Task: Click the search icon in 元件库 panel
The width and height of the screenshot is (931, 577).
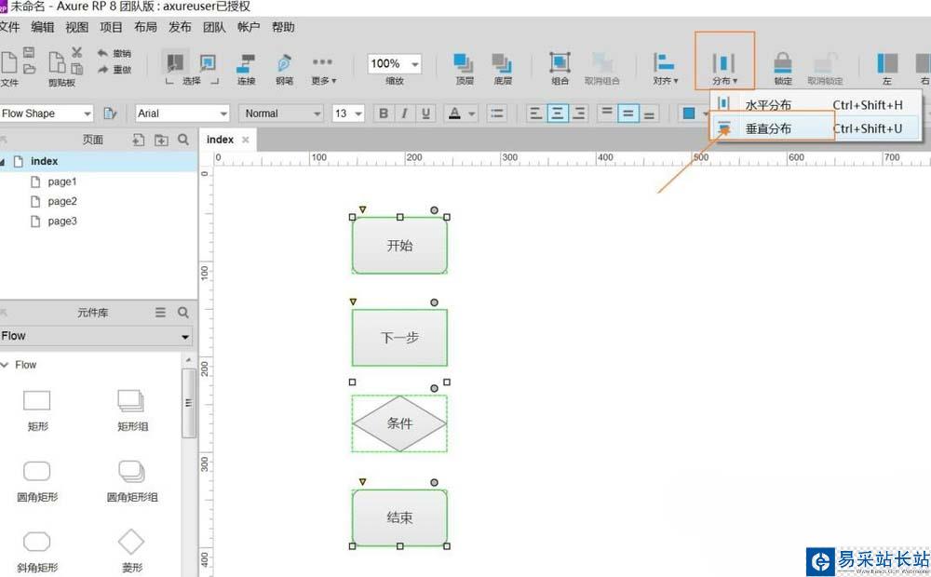Action: [183, 313]
